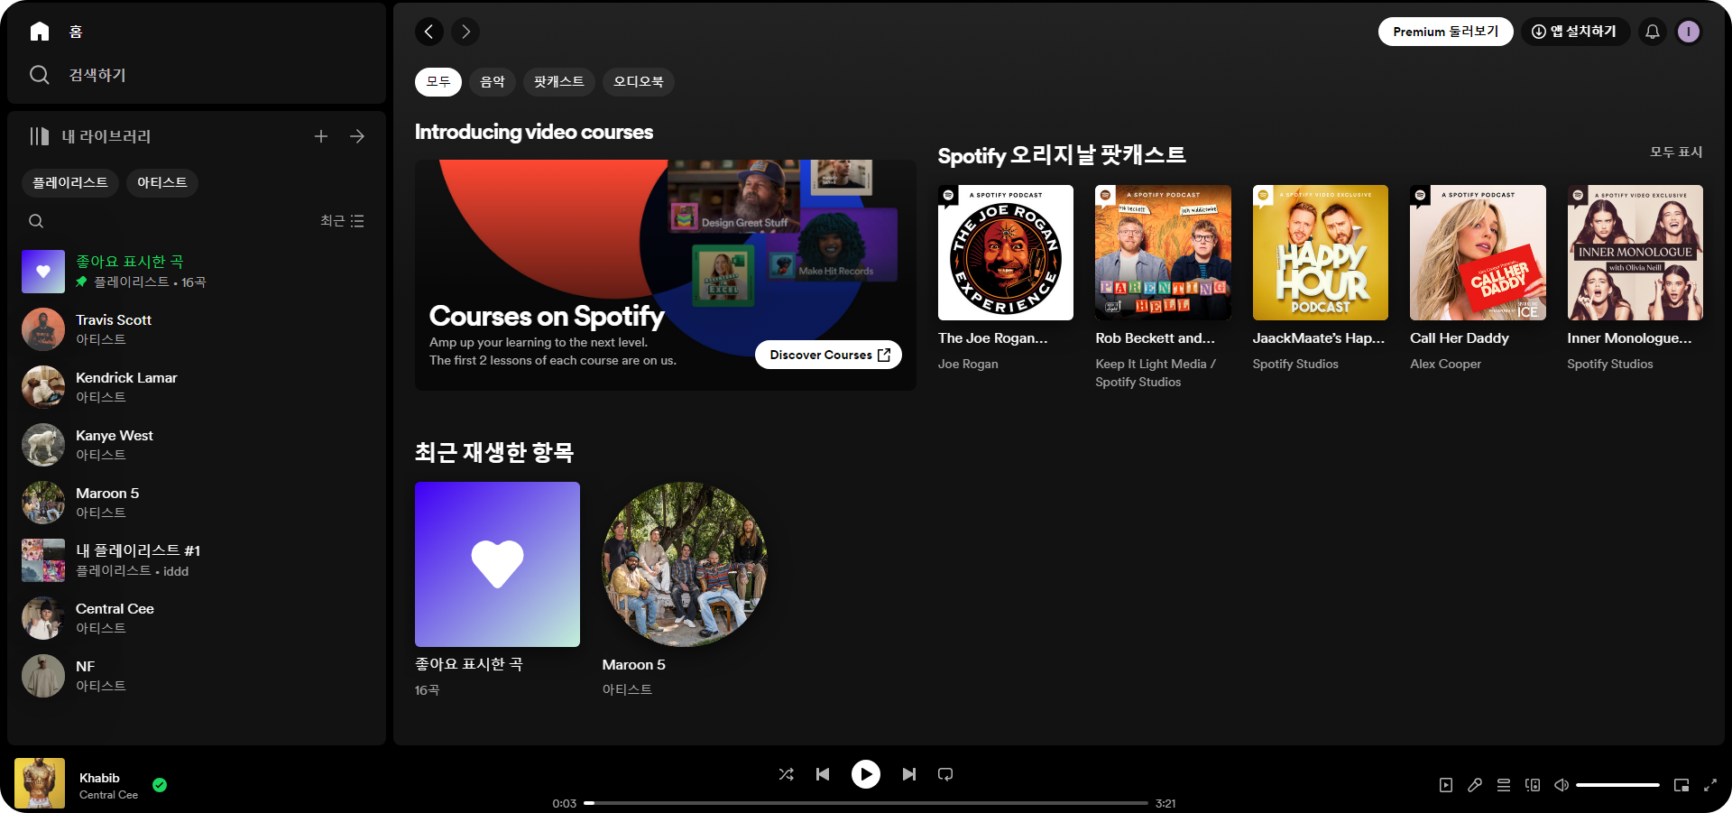1732x813 pixels.
Task: Seek in the song progress bar
Action: [x=866, y=803]
